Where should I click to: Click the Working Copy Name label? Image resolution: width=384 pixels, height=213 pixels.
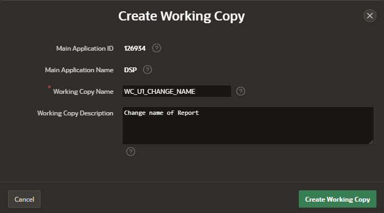(x=83, y=92)
